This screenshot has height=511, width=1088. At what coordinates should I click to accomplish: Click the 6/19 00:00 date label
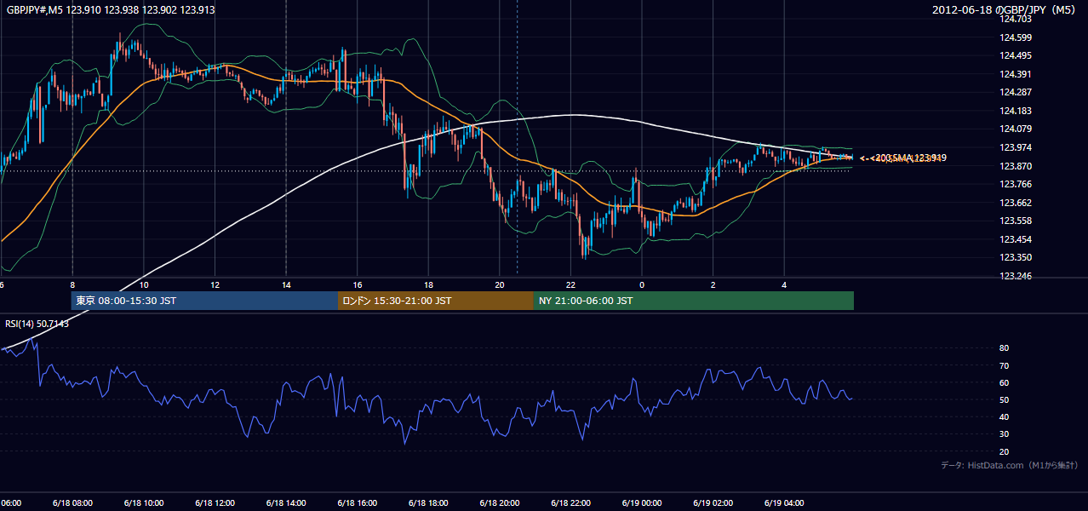[x=642, y=503]
